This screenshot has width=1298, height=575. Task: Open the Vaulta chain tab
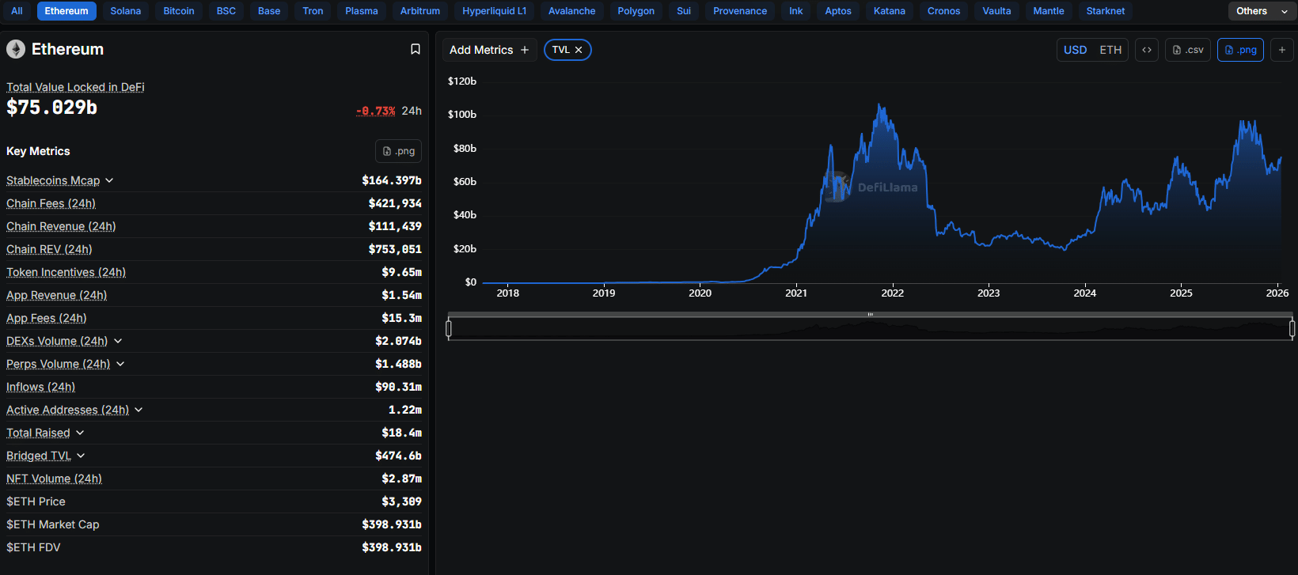point(997,11)
